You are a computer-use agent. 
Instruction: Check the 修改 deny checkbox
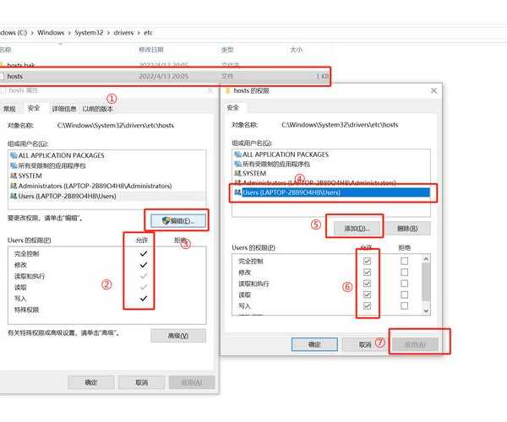click(404, 273)
